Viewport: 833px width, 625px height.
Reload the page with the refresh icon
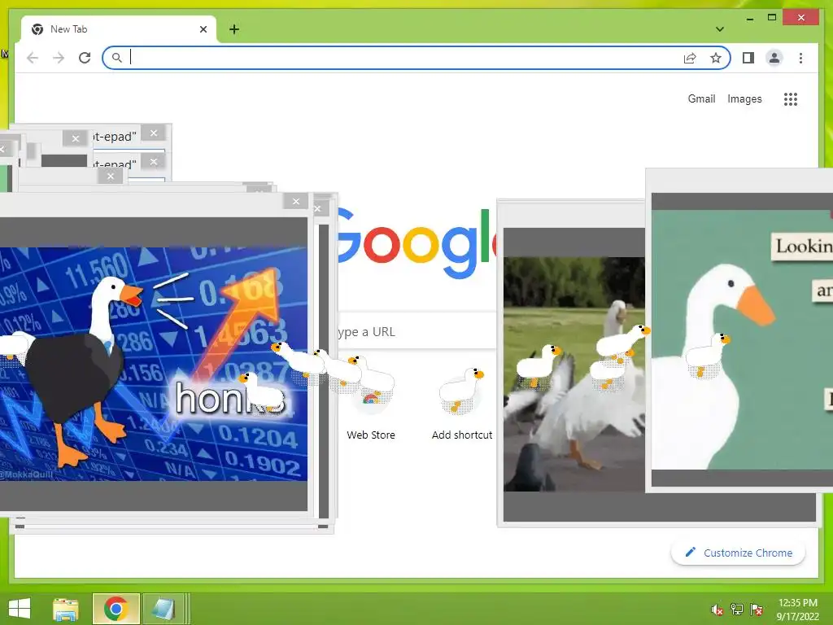[x=85, y=58]
